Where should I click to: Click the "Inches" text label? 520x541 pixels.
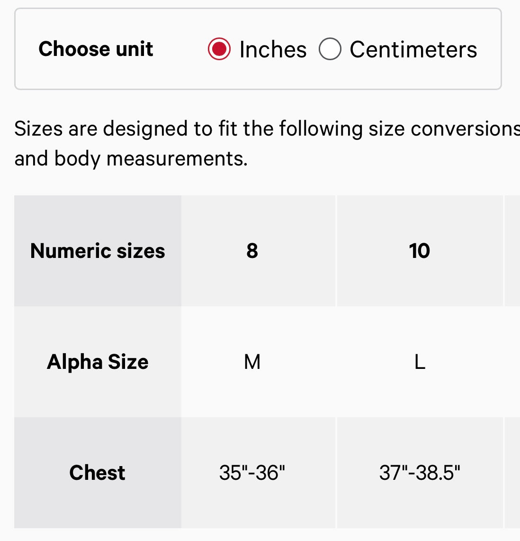273,49
